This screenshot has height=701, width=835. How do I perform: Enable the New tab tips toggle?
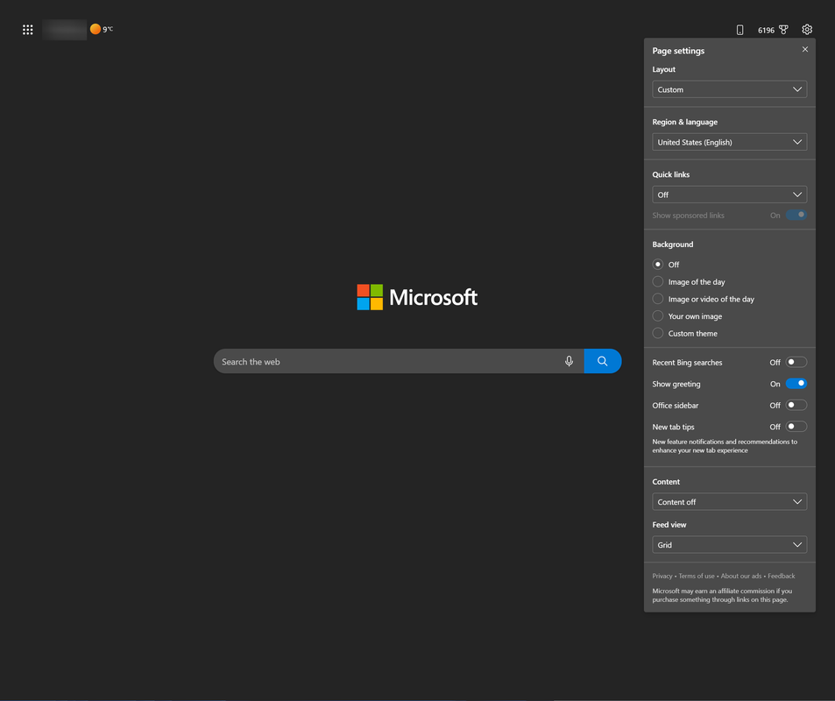[796, 427]
